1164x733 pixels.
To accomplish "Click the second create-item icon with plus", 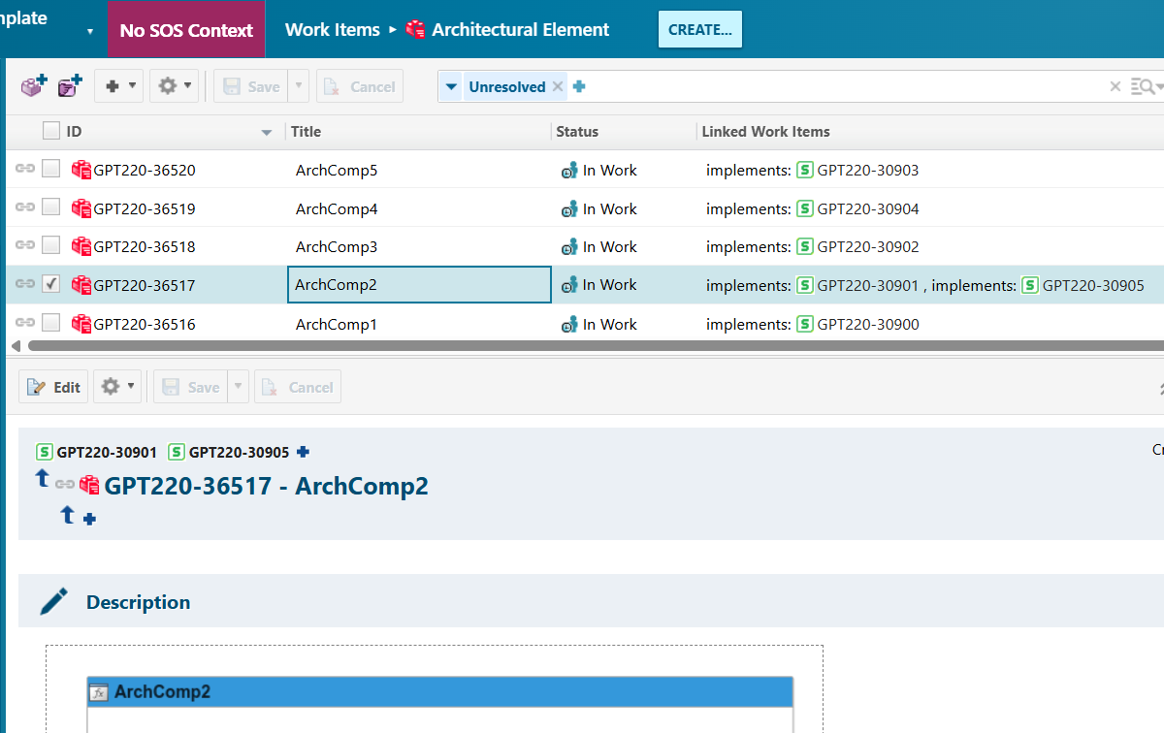I will (x=70, y=86).
